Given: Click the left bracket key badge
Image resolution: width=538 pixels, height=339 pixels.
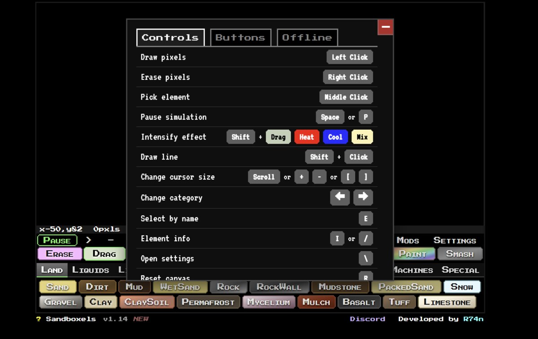Looking at the screenshot, I should click(x=348, y=177).
